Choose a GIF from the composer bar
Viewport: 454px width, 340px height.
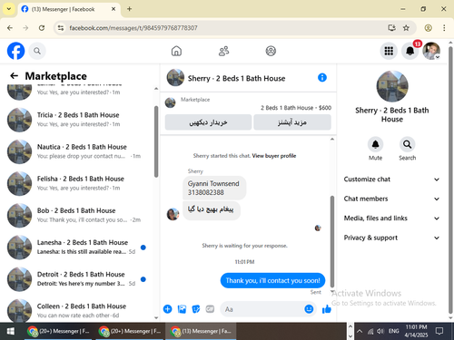[210, 309]
